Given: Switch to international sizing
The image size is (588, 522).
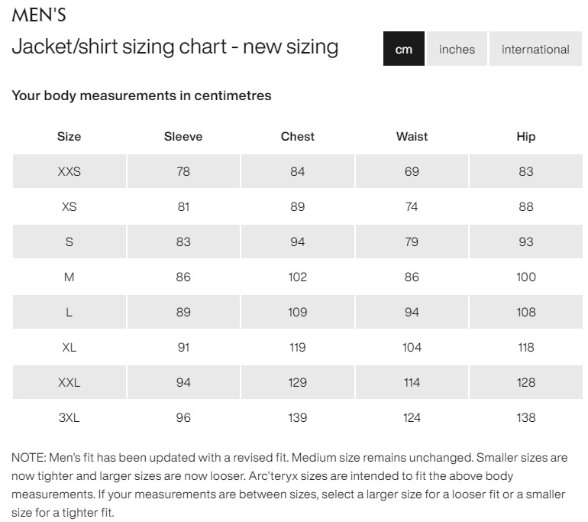Looking at the screenshot, I should (x=535, y=50).
